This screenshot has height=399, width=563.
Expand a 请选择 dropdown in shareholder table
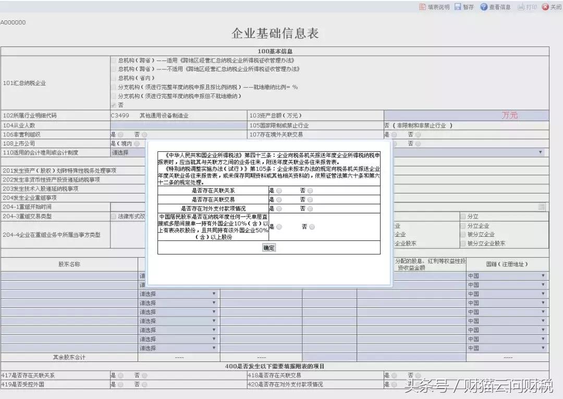pyautogui.click(x=214, y=293)
